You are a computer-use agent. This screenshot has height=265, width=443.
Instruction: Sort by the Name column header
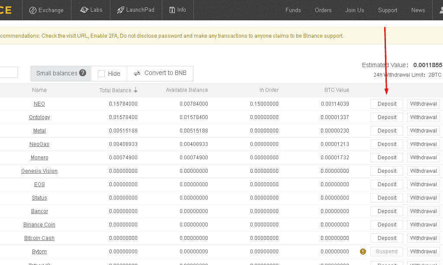click(39, 90)
